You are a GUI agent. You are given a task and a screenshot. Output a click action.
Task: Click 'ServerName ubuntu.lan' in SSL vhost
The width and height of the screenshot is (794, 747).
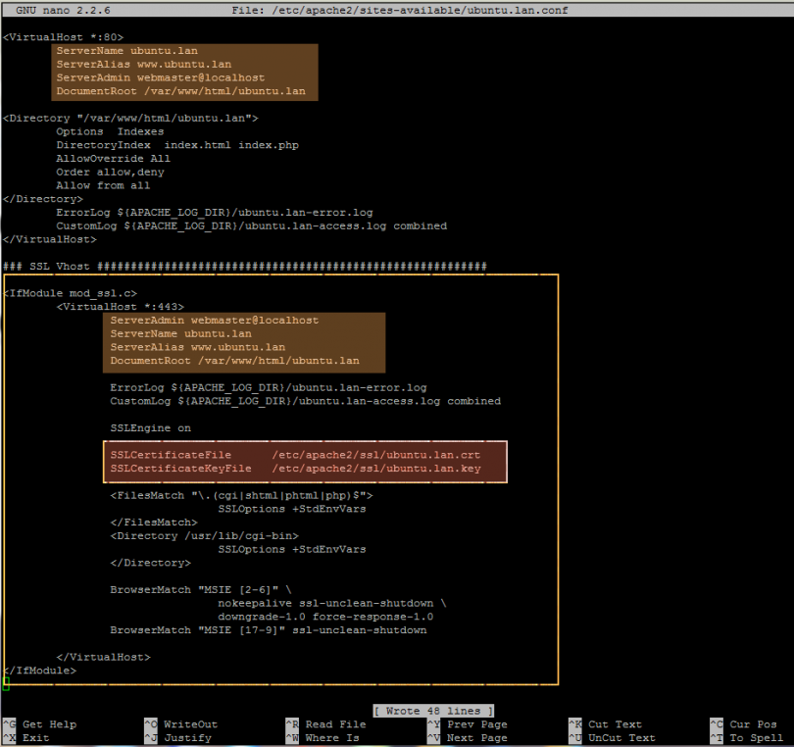[x=180, y=333]
